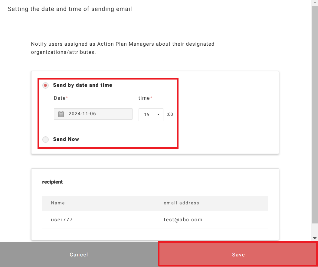Click the 'Send Now' label text
The image size is (318, 267).
click(66, 139)
